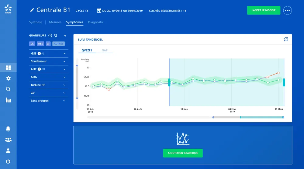Screen dimensions: 304x169
Task: Switch to the Mesures tab
Action: (55, 22)
